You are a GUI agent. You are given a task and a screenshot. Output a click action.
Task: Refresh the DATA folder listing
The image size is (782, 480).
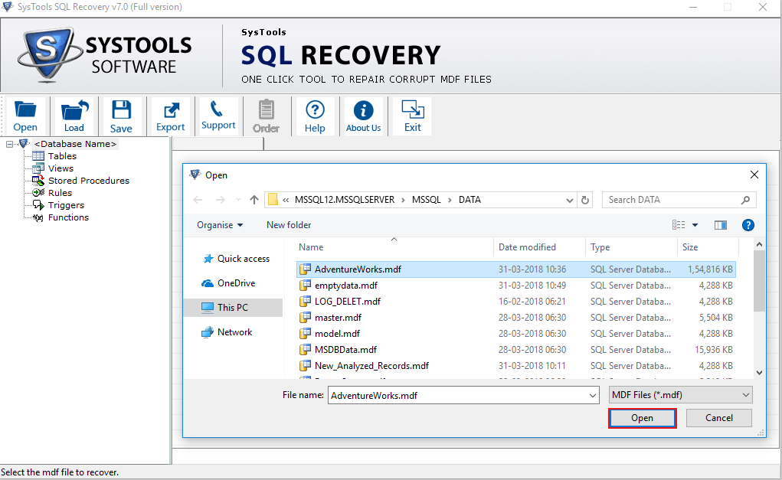[x=585, y=201]
